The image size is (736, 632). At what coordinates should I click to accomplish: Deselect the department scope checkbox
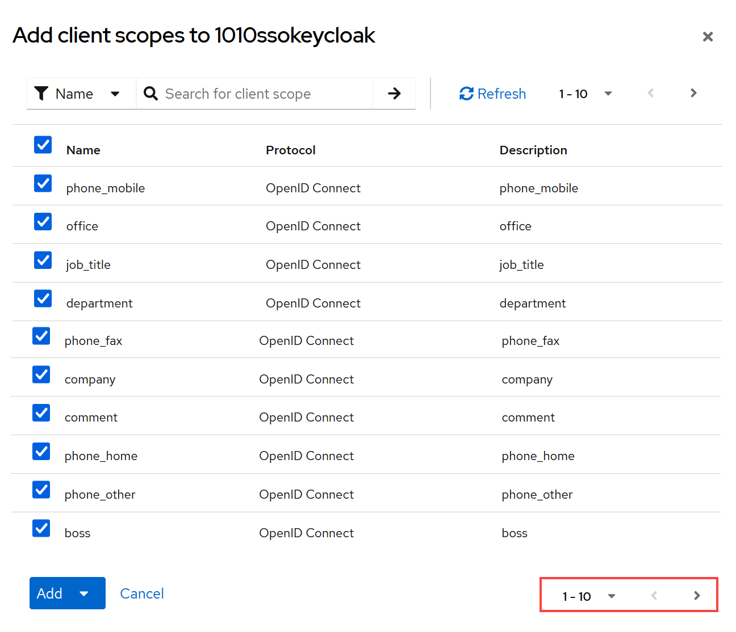pyautogui.click(x=43, y=298)
